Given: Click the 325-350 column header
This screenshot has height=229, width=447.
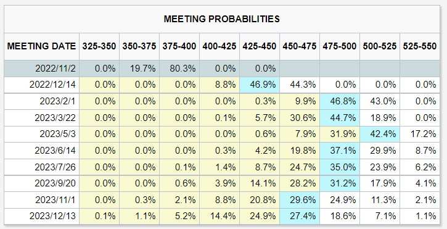Looking at the screenshot, I should click(99, 46).
